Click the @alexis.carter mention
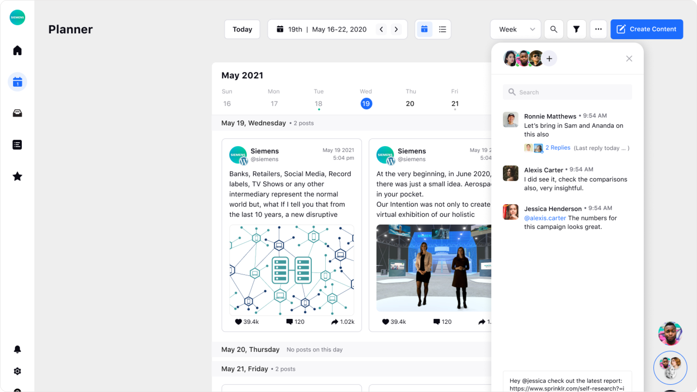 pos(545,218)
